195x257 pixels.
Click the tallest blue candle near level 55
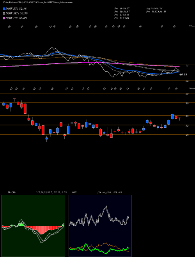172,116
